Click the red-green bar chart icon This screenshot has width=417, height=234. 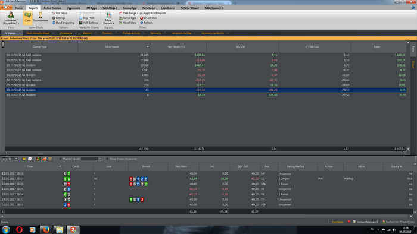[x=38, y=159]
